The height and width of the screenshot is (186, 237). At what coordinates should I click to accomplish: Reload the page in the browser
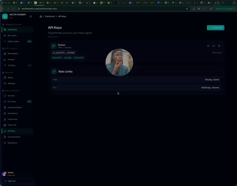click(x=13, y=9)
